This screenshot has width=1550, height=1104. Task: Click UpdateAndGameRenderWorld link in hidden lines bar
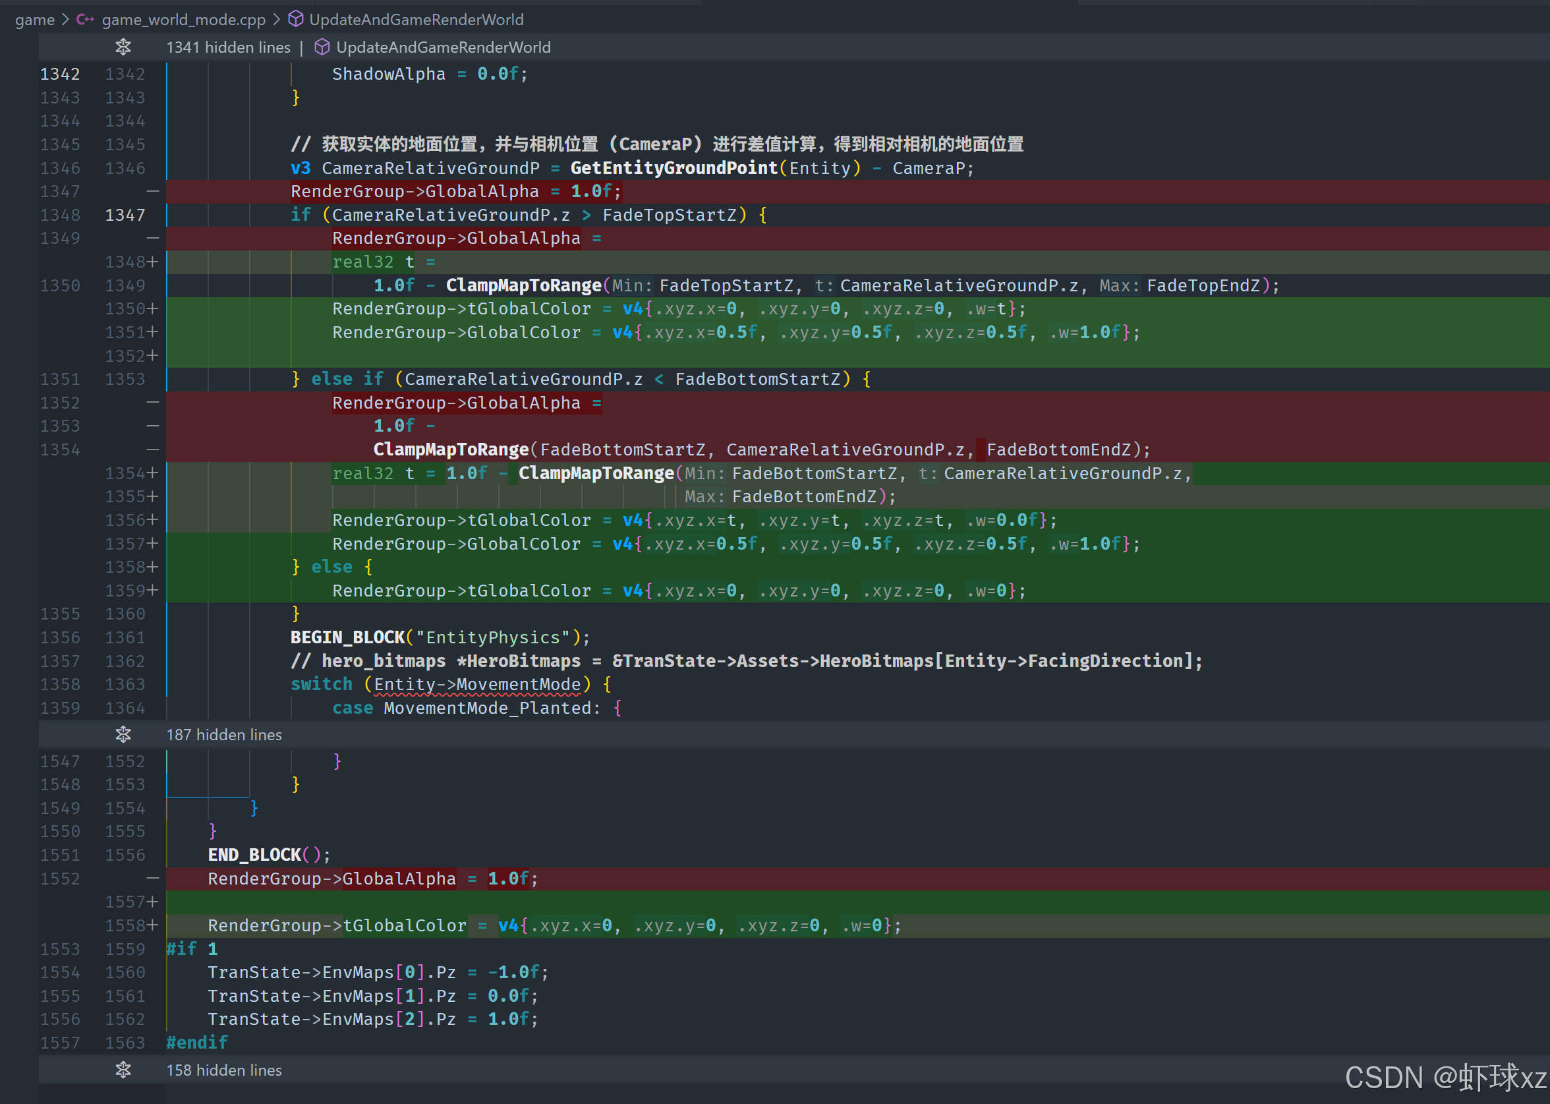coord(443,47)
